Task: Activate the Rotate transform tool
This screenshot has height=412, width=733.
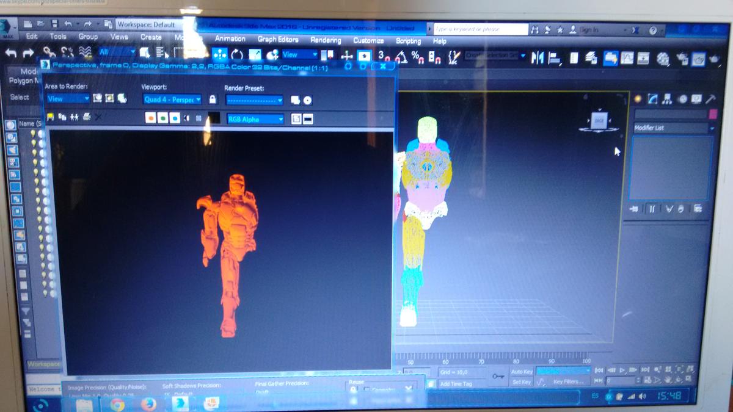Action: click(237, 55)
